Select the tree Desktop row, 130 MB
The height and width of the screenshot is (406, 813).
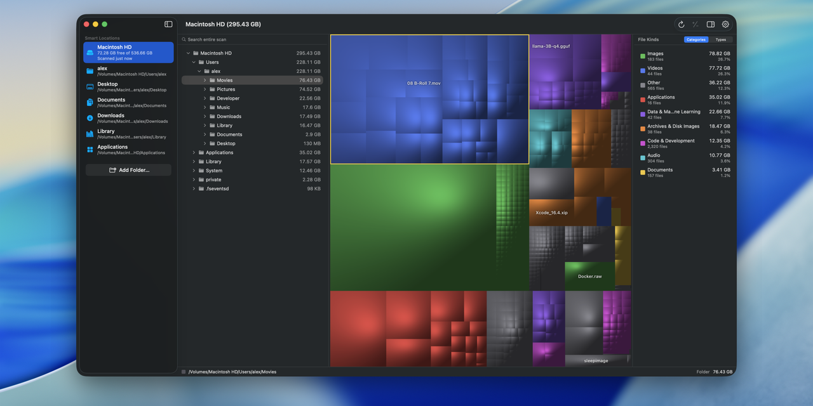point(252,143)
